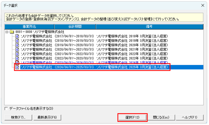The height and width of the screenshot is (125, 209).
Task: Click remark text 2021年 3月決算(法人経営)
Action: coord(148,49)
